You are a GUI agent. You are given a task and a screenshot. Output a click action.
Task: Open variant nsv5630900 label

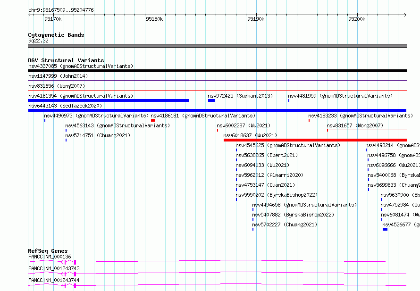coord(400,195)
